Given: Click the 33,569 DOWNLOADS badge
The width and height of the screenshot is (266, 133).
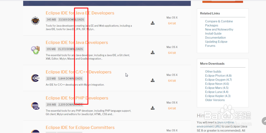Looking at the screenshot, I should 71,20.
